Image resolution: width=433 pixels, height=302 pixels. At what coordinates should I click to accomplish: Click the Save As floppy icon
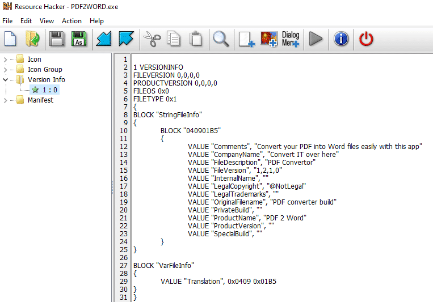(79, 39)
